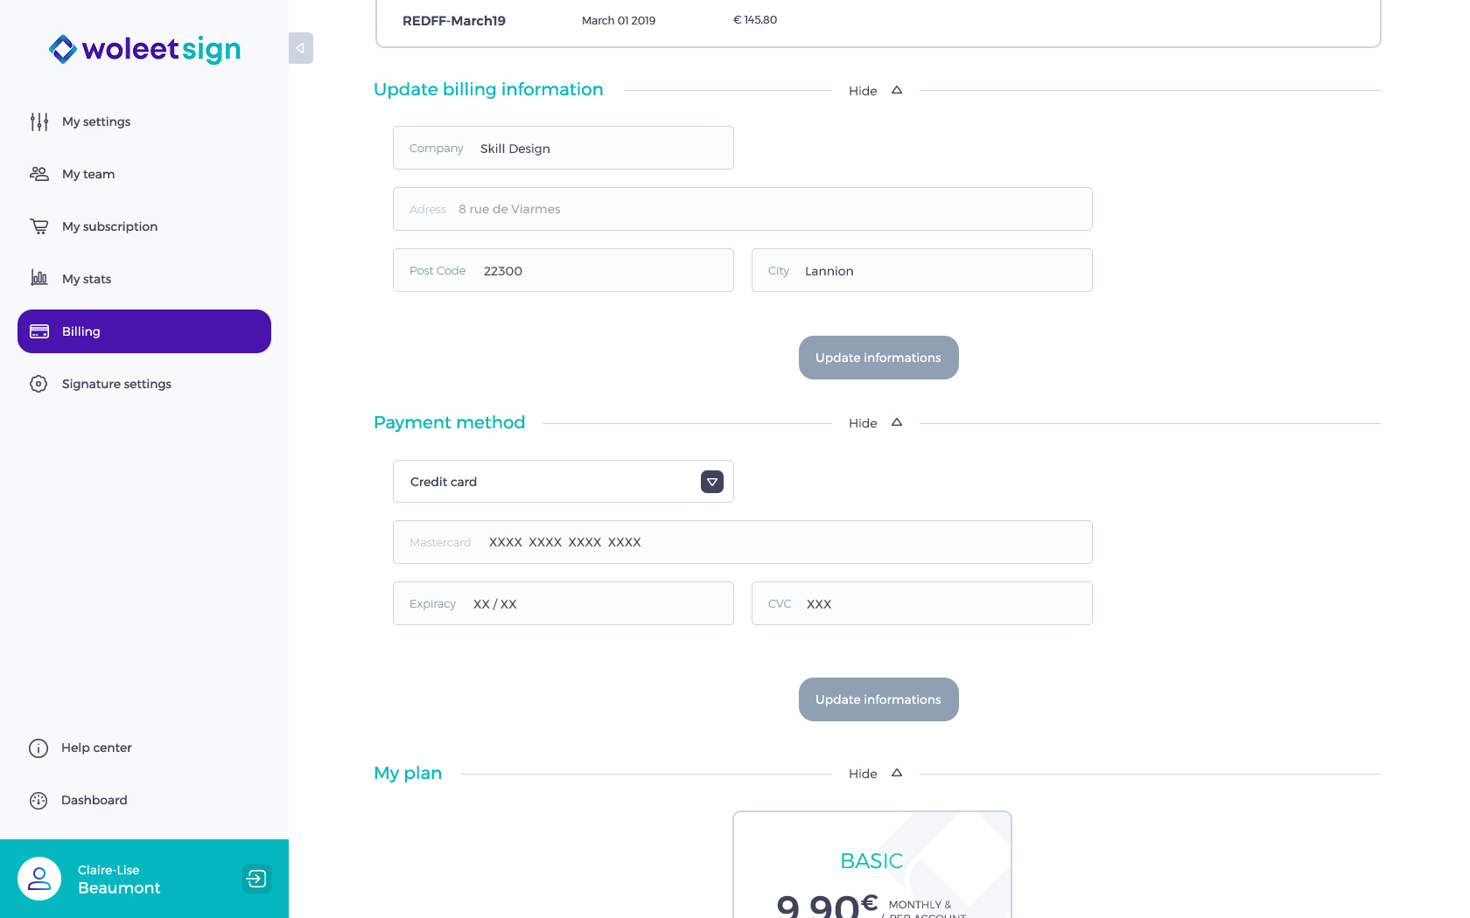1470x918 pixels.
Task: Open the Credit card payment dropdown
Action: pos(563,482)
